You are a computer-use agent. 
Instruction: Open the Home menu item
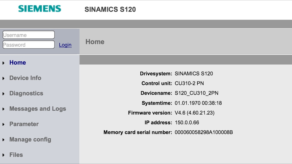(x=17, y=63)
